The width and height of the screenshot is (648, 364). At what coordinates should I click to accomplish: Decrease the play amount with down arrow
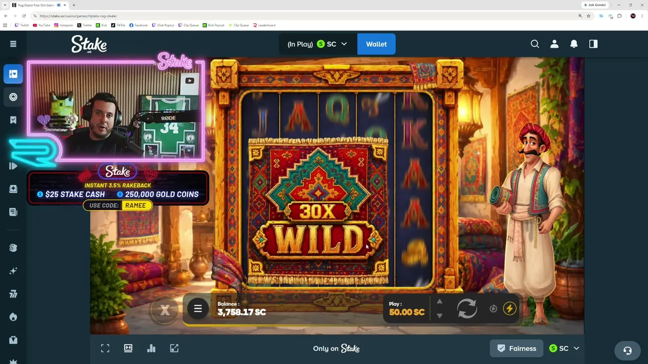(x=439, y=315)
